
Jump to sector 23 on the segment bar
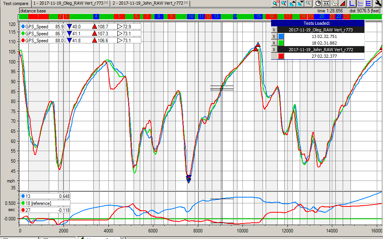click(x=346, y=16)
